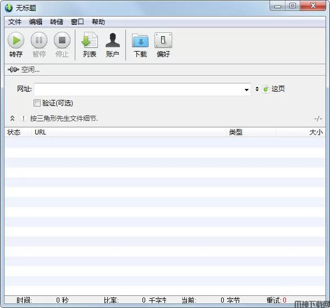The width and height of the screenshot is (330, 308).
Task: Click the 比率: label in status bar
Action: click(x=111, y=300)
